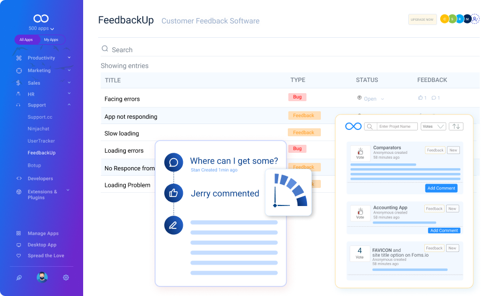Click the Vote icon on Comparators card
Image resolution: width=501 pixels, height=296 pixels.
pyautogui.click(x=360, y=153)
